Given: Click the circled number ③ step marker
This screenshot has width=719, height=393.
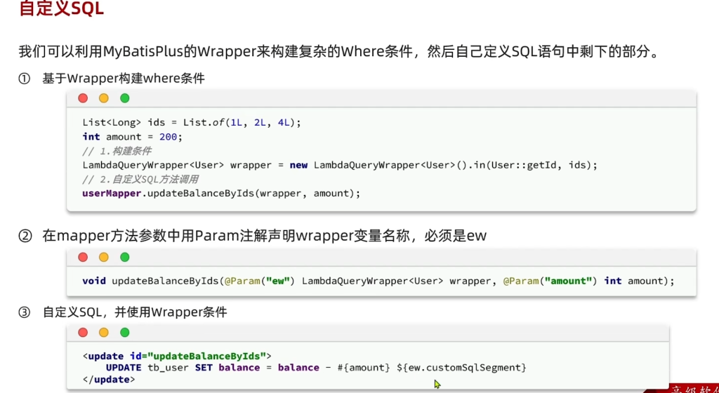Looking at the screenshot, I should click(x=25, y=312).
